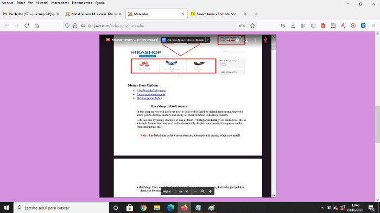This screenshot has height=213, width=380.
Task: Open HikaShop default menus link
Action: (151, 91)
